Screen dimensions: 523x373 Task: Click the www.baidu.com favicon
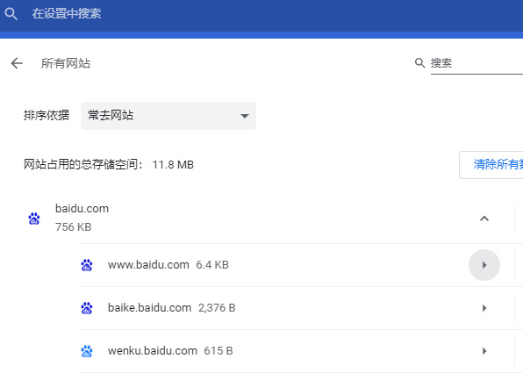coord(87,265)
